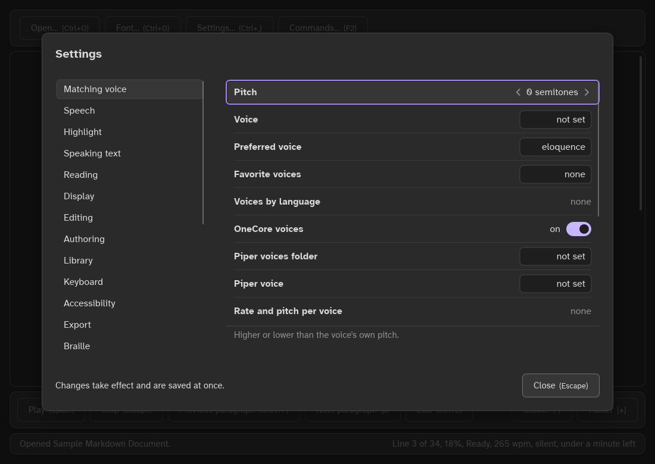655x464 pixels.
Task: Switch to the Highlight settings category
Action: point(129,132)
